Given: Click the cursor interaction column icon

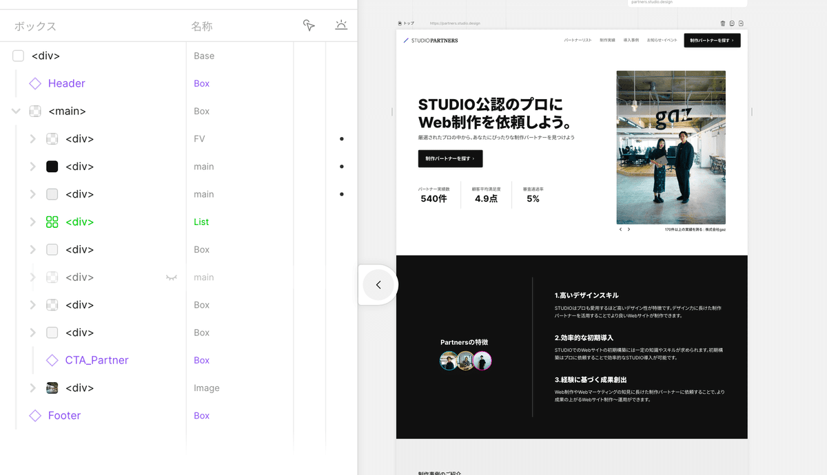Looking at the screenshot, I should [309, 25].
